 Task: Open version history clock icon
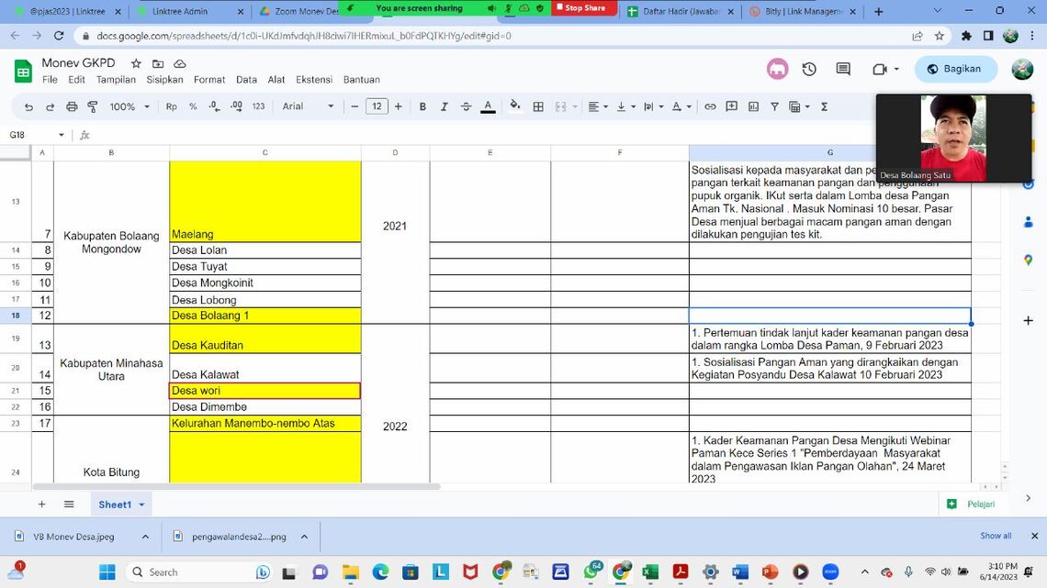809,70
